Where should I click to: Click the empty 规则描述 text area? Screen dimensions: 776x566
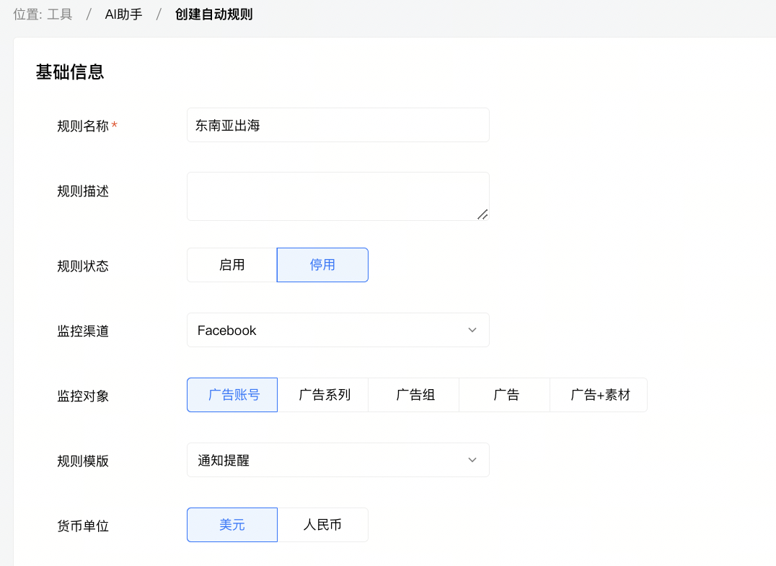[338, 195]
